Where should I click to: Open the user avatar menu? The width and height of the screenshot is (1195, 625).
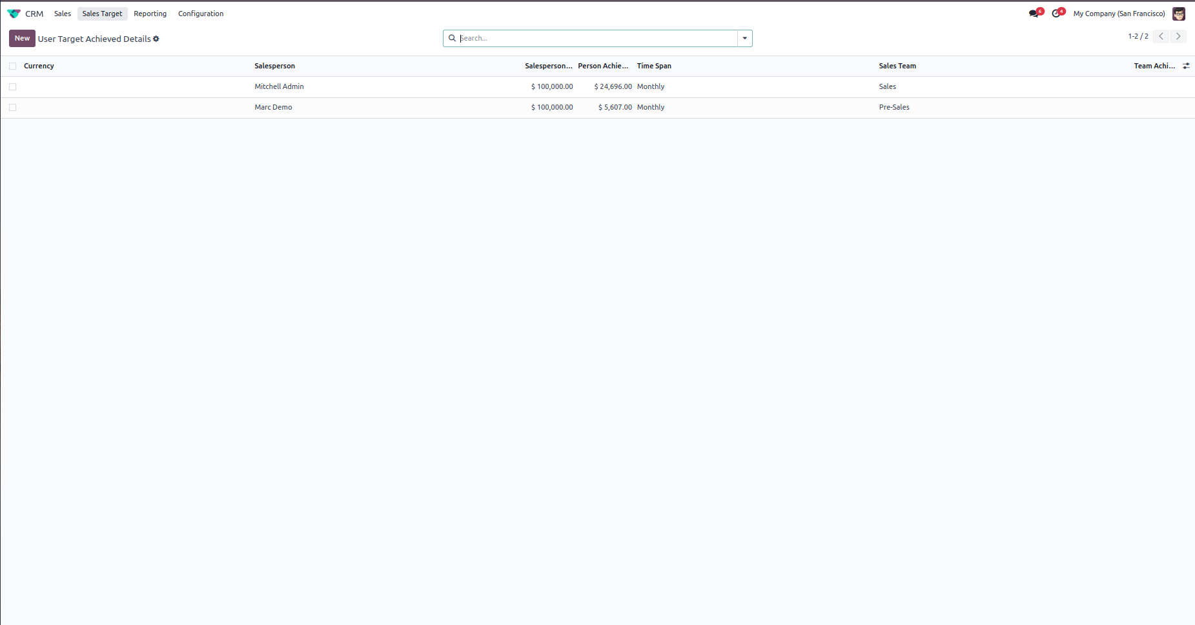pos(1179,14)
